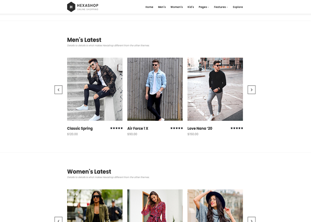Go to the Men's menu section

click(x=162, y=7)
